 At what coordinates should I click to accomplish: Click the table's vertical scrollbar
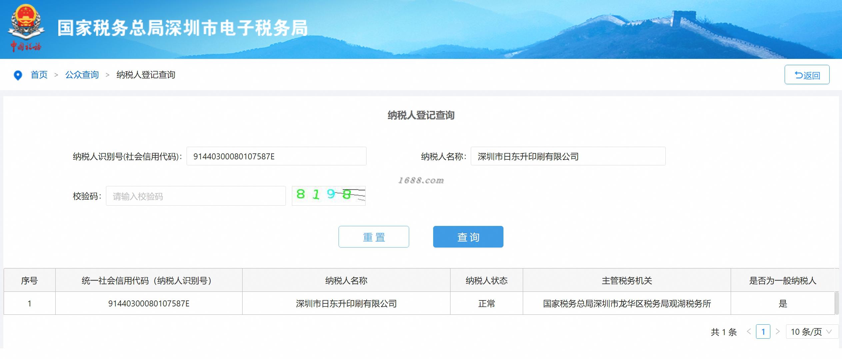point(837,303)
